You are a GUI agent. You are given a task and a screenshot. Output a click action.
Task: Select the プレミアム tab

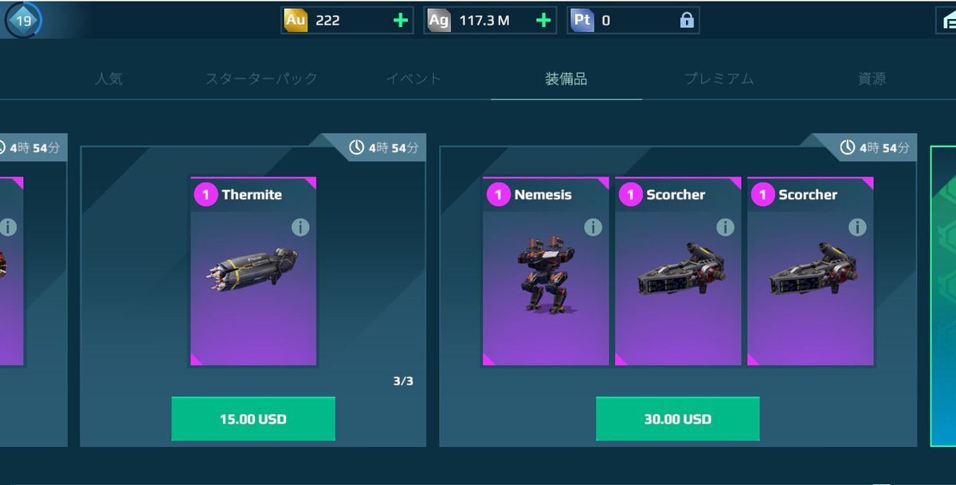coord(719,79)
